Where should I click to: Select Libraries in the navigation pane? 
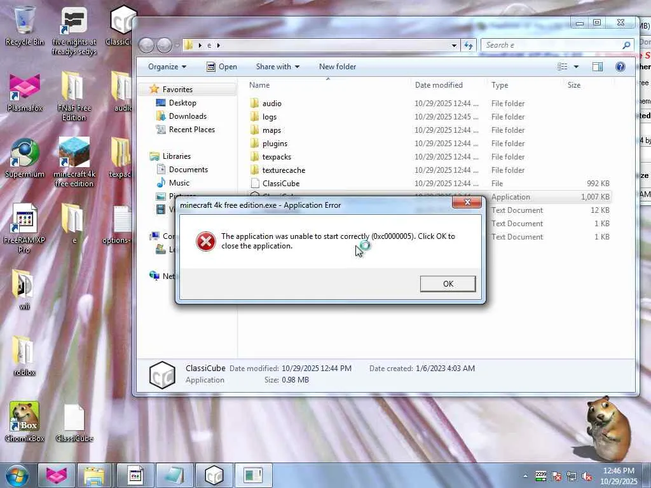pos(177,156)
